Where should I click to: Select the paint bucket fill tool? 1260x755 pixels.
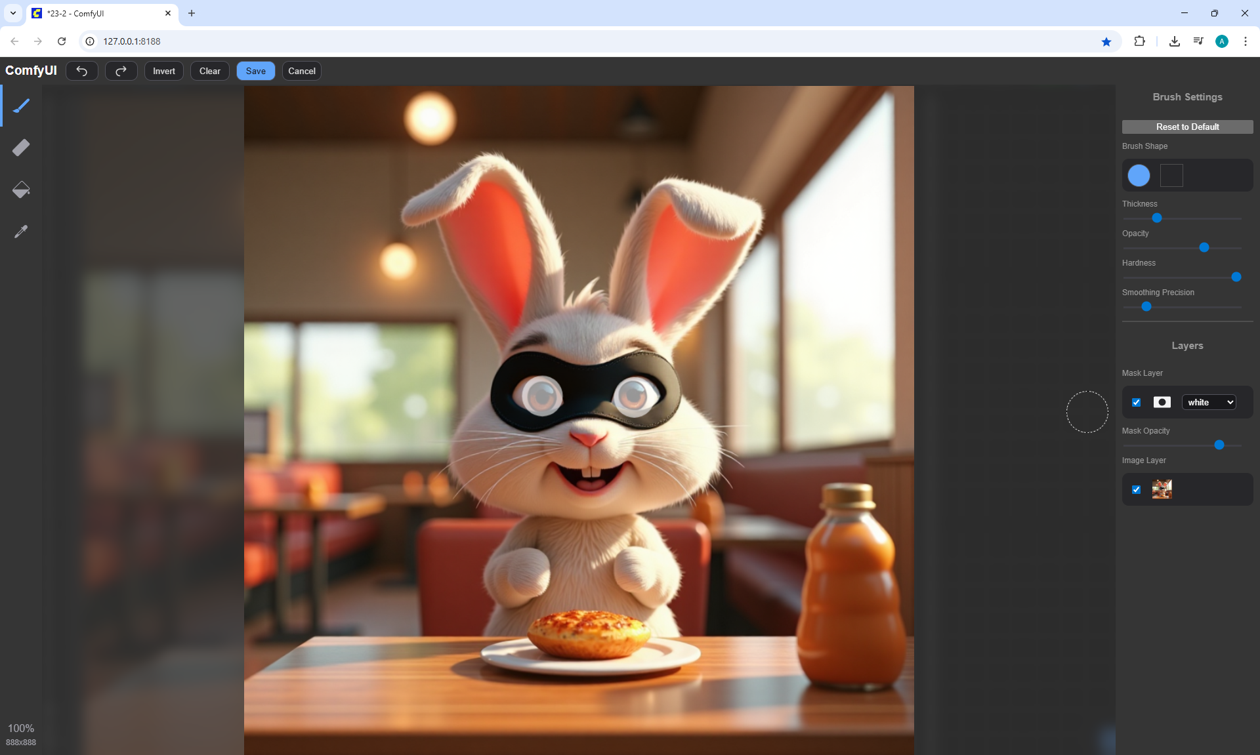[21, 190]
